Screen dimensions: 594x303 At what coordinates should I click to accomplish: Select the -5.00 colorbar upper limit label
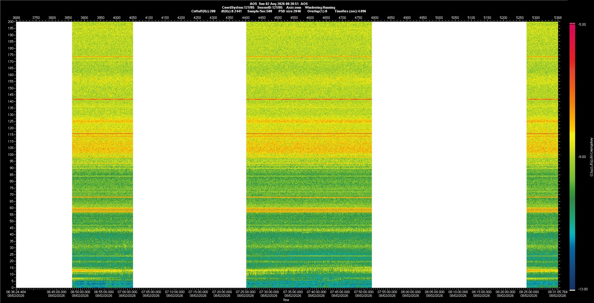pos(582,24)
